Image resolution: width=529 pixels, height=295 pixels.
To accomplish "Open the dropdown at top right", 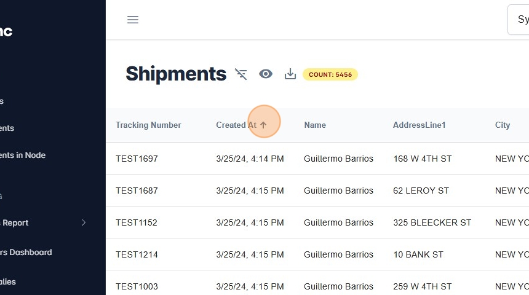I will [x=518, y=20].
